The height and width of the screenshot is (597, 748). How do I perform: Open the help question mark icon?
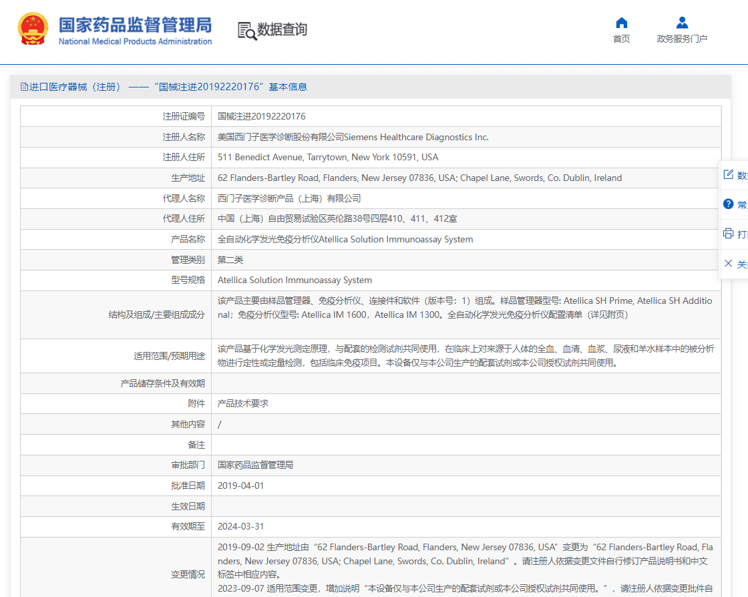pos(729,204)
